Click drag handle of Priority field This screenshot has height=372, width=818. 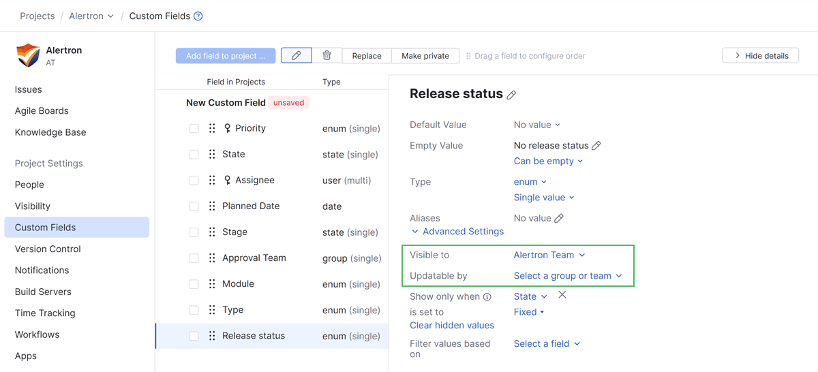(212, 128)
